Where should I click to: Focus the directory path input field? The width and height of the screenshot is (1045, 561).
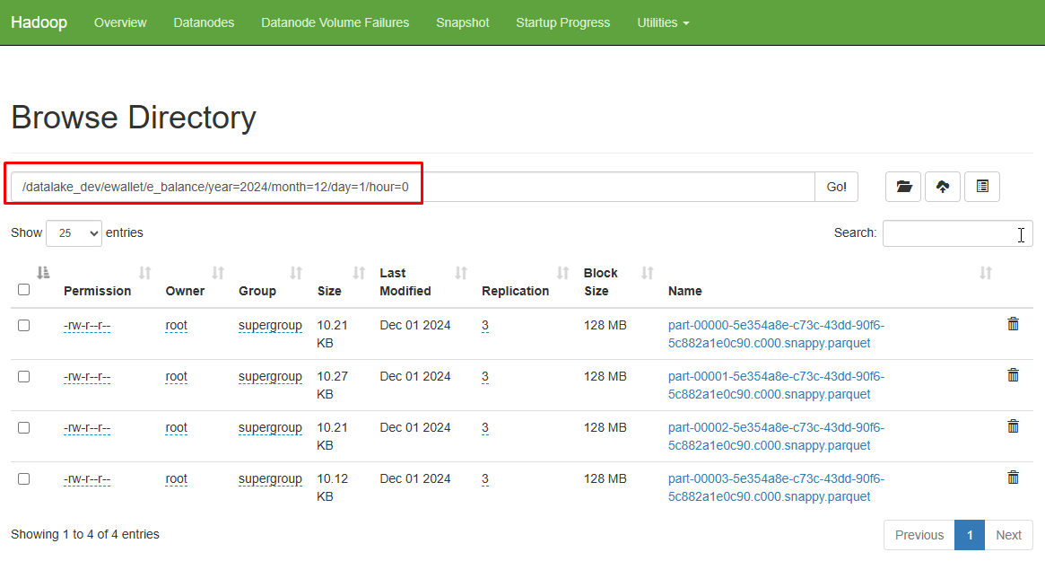413,187
